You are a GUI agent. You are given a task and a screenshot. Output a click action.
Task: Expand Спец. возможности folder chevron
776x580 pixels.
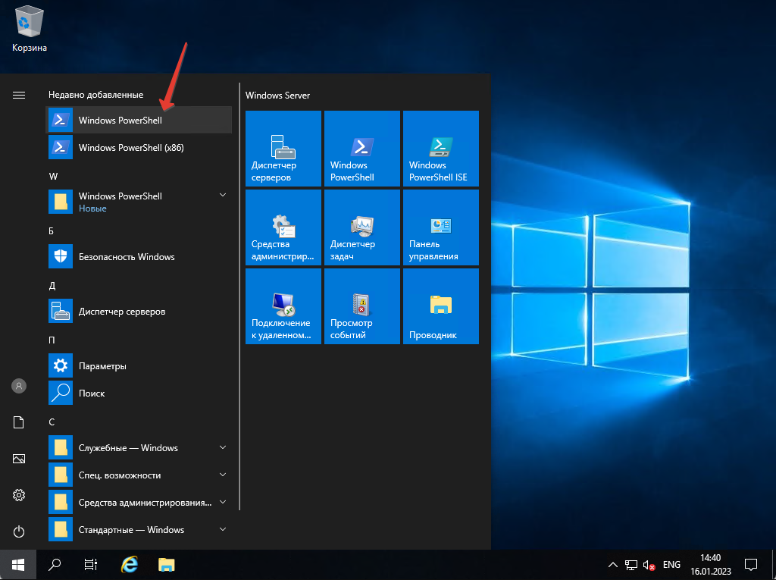point(223,475)
